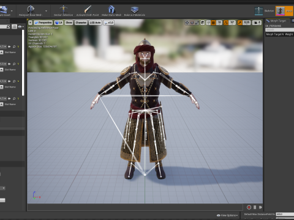
Task: Click the Previewing Reference Pose text
Action: 43,28
